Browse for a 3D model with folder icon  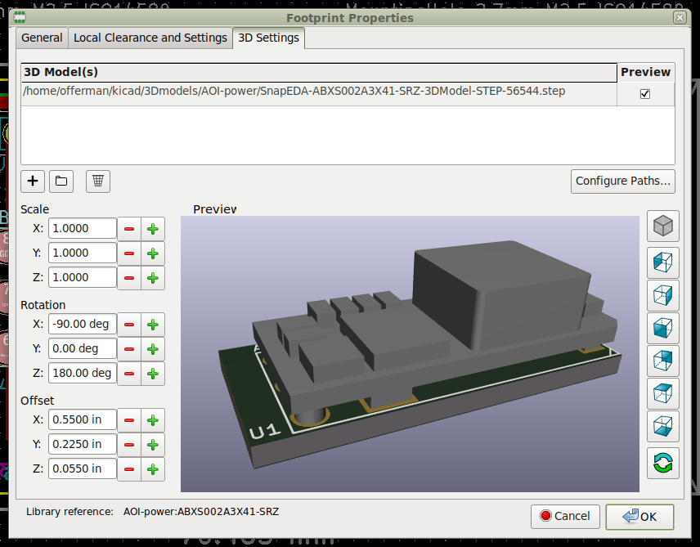[x=61, y=181]
